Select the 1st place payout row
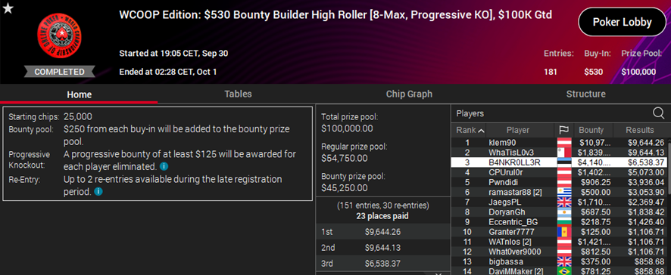671x275 pixels. pyautogui.click(x=383, y=232)
